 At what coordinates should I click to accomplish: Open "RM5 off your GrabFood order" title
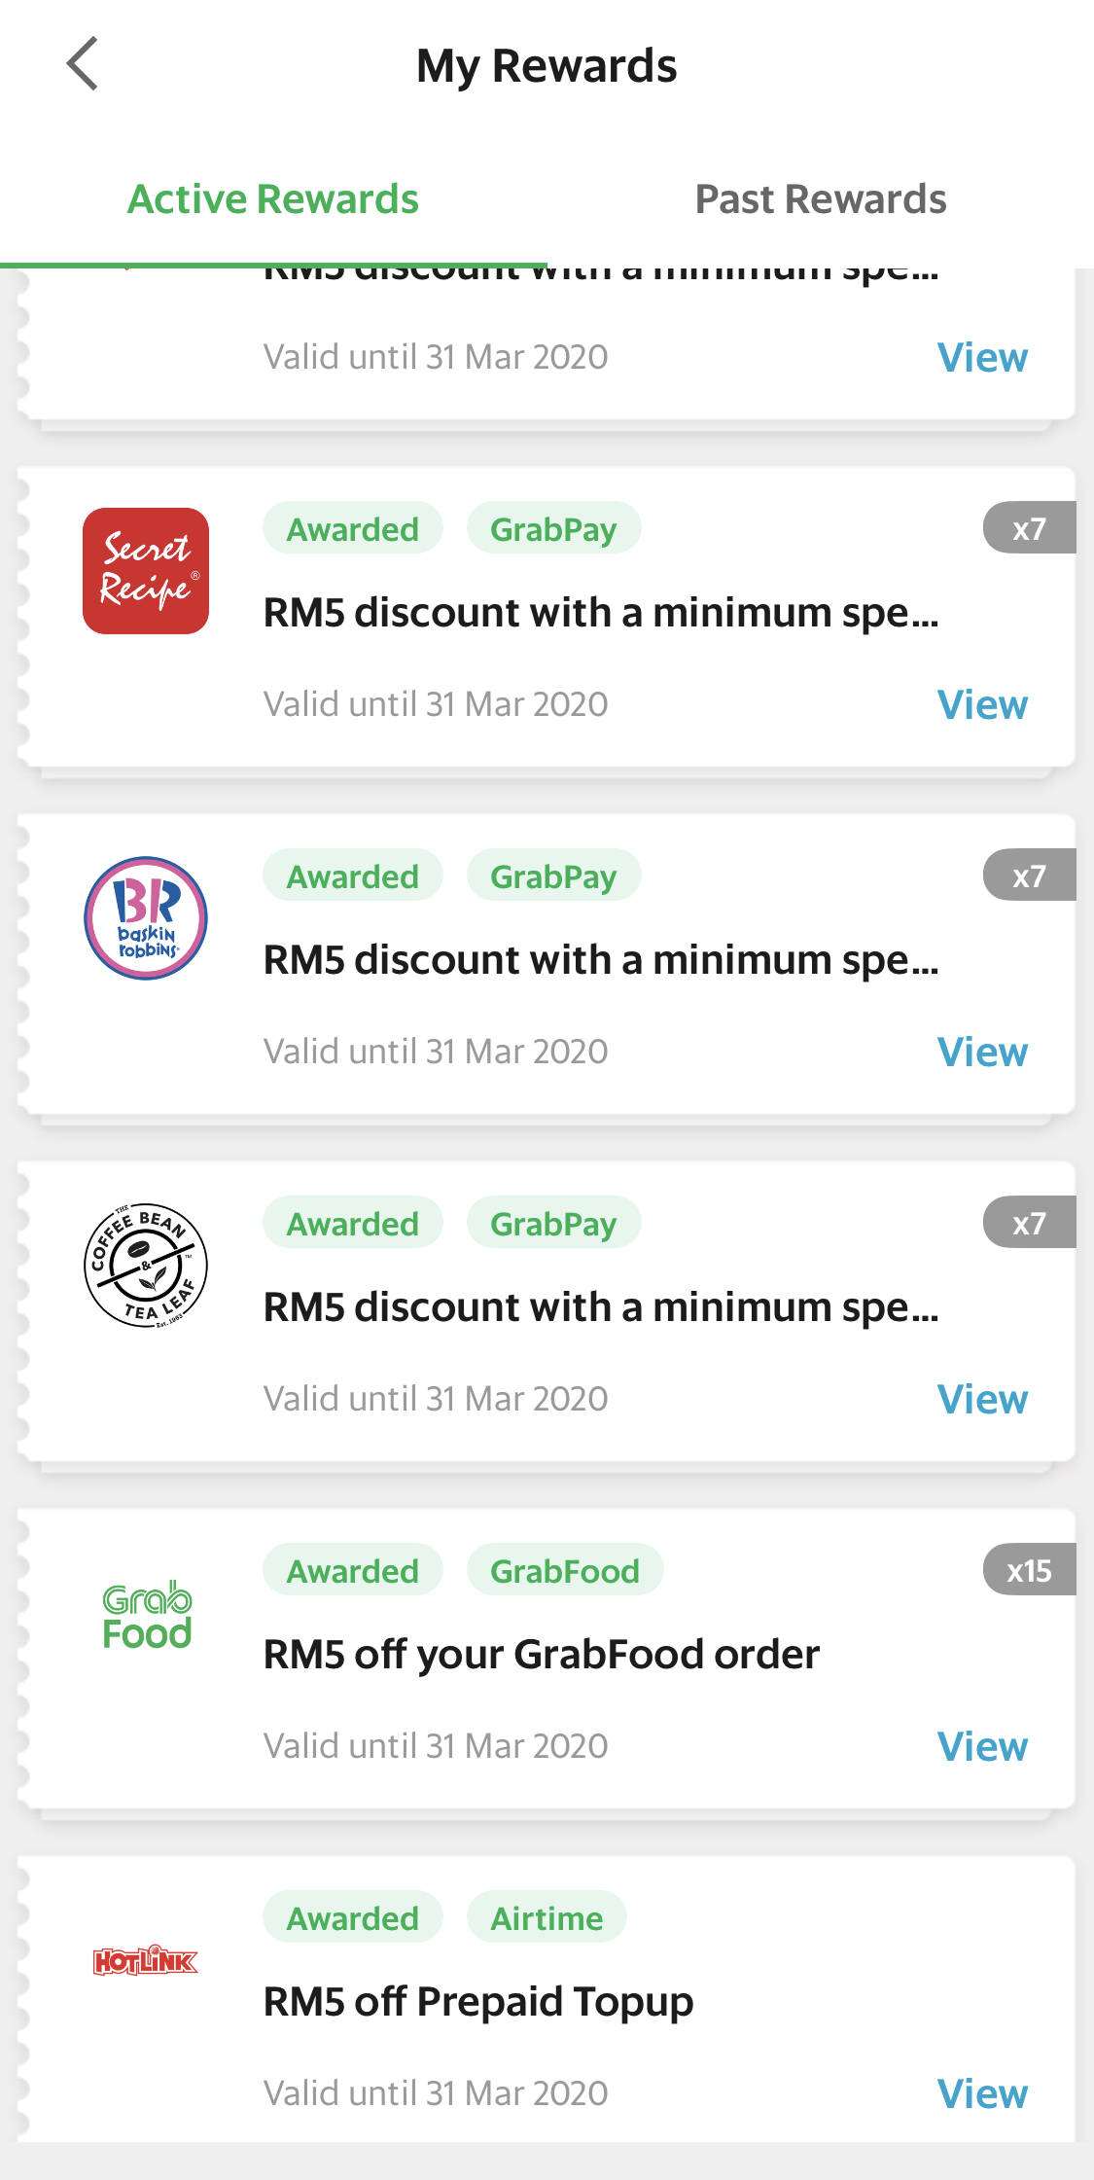(542, 1655)
